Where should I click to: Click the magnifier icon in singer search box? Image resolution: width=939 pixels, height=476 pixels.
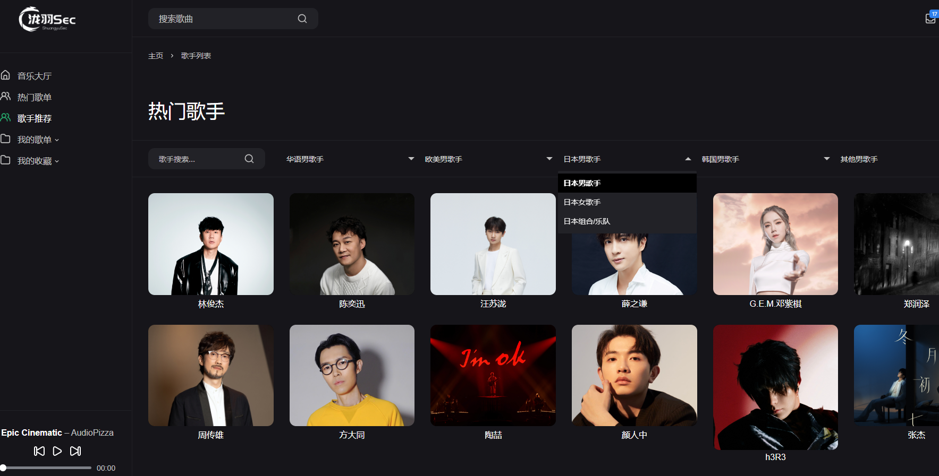click(249, 159)
